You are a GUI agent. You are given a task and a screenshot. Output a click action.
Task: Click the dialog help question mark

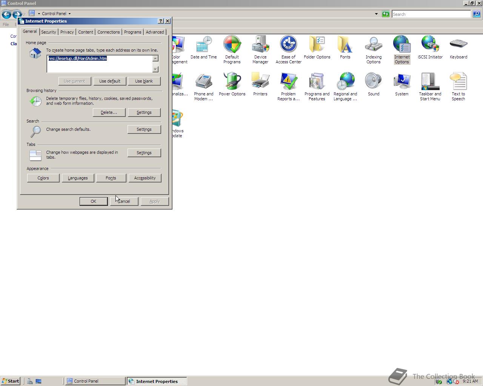(161, 21)
